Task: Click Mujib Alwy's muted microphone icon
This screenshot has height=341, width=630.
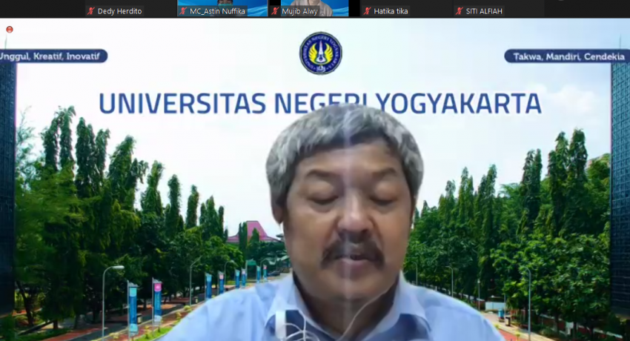Action: pyautogui.click(x=275, y=11)
